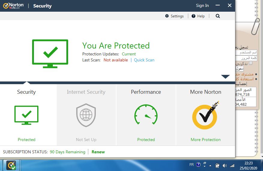The height and width of the screenshot is (171, 263).
Task: Click the Arabic login button in background window
Action: point(240,69)
